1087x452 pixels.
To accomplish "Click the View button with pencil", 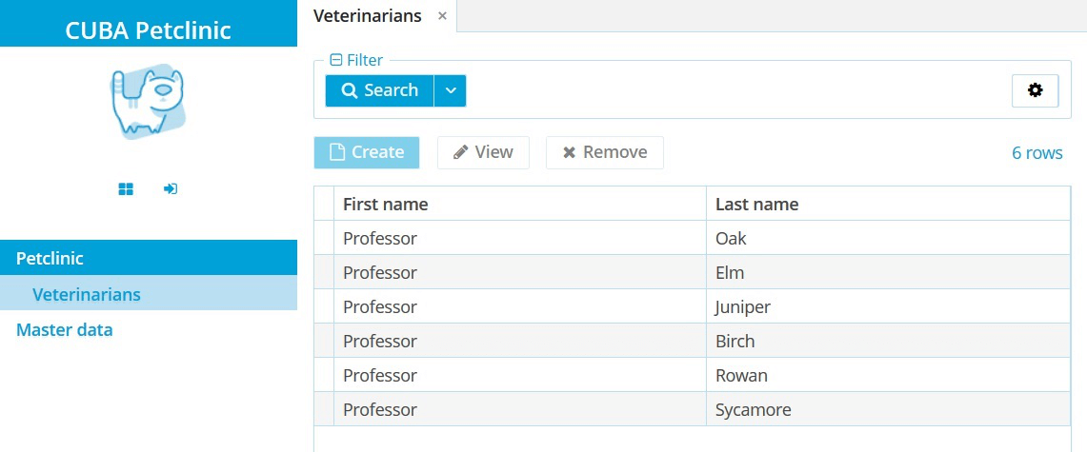I will click(x=483, y=152).
